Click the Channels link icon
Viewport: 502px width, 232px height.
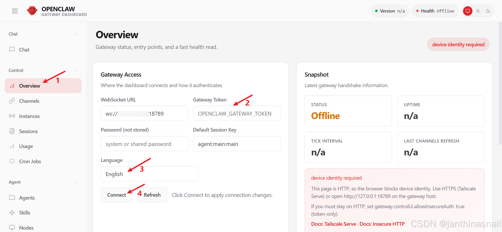(12, 101)
